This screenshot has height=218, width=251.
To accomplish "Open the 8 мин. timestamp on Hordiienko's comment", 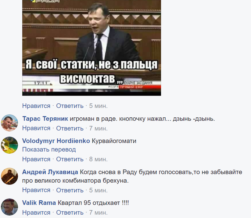I will tap(99, 159).
